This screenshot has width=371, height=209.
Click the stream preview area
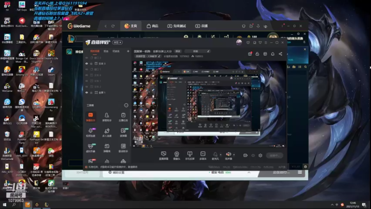pos(209,104)
